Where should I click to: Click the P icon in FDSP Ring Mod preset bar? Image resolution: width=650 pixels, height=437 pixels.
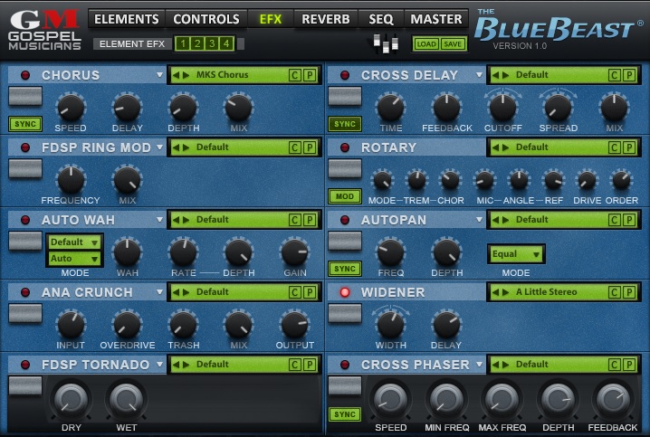click(x=310, y=147)
